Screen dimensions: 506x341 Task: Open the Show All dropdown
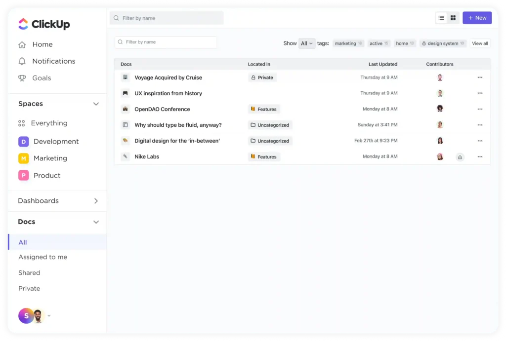pos(306,43)
